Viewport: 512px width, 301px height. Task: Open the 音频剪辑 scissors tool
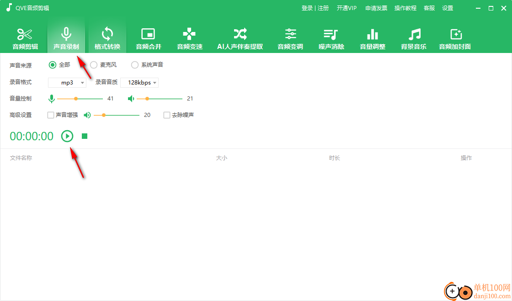coord(25,39)
